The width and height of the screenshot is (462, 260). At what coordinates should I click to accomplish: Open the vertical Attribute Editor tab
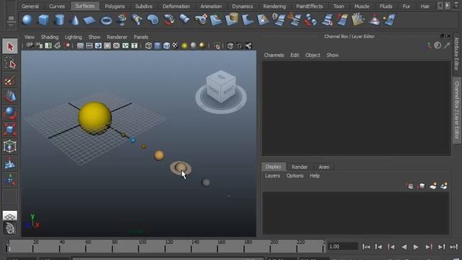click(x=456, y=53)
